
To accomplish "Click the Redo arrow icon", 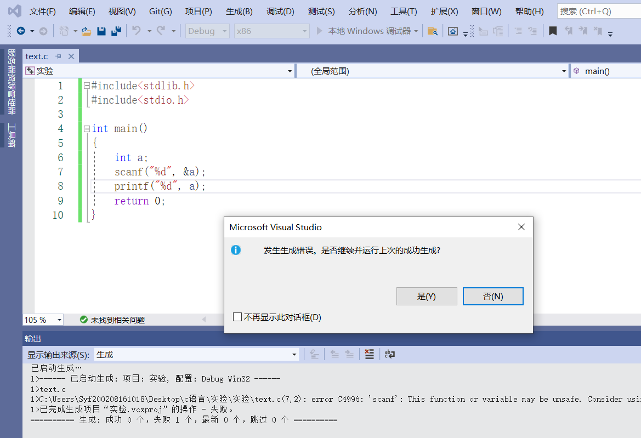I will [161, 31].
